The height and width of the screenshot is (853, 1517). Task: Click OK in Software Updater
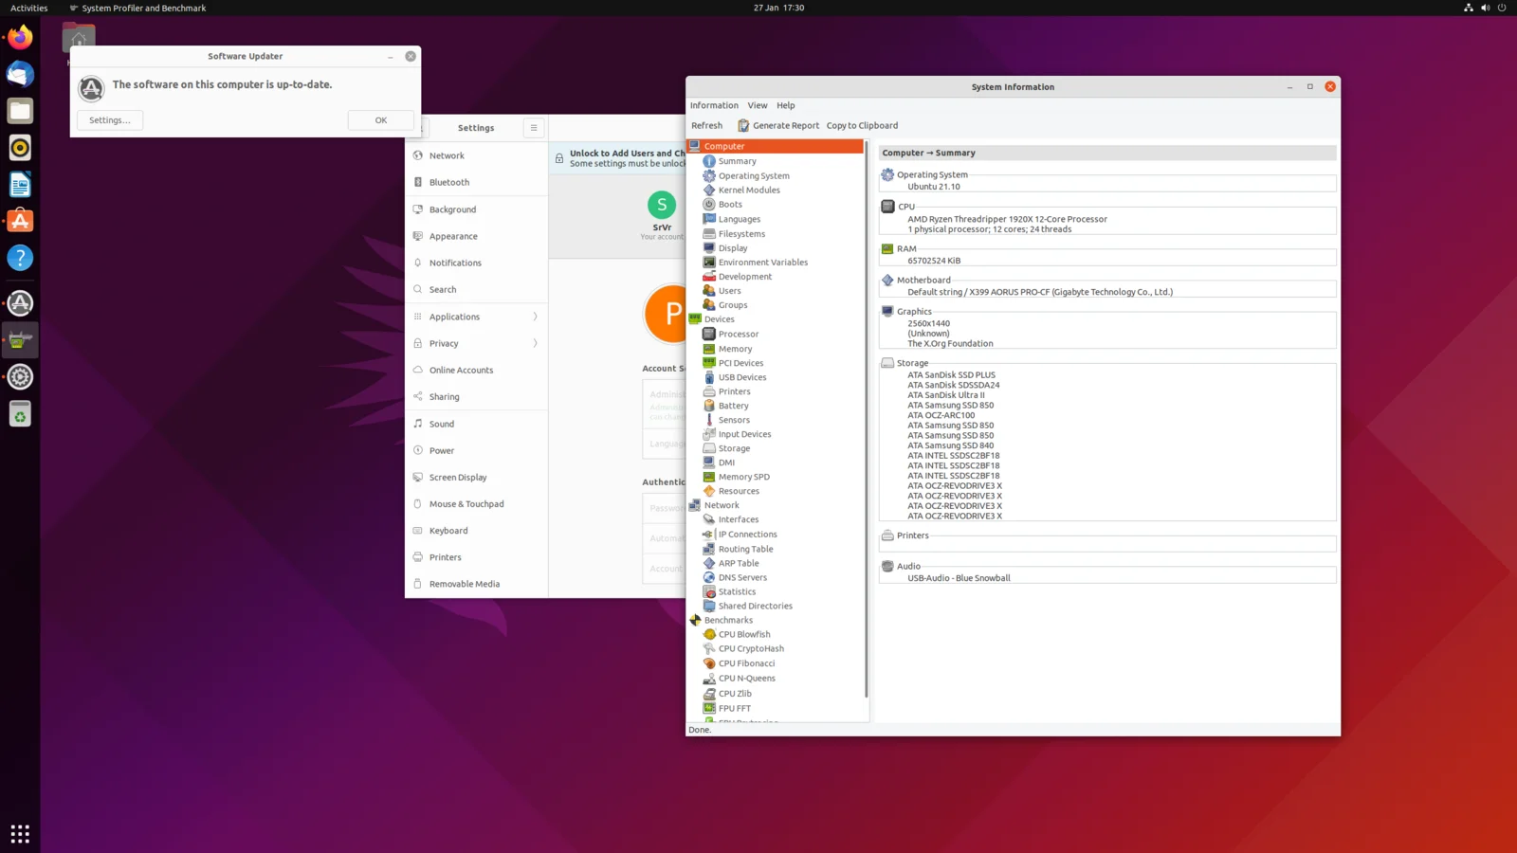[x=380, y=120]
